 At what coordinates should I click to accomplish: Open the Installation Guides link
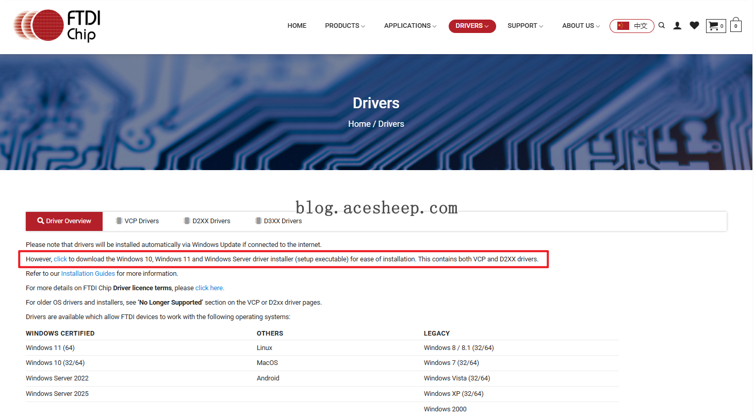point(88,274)
